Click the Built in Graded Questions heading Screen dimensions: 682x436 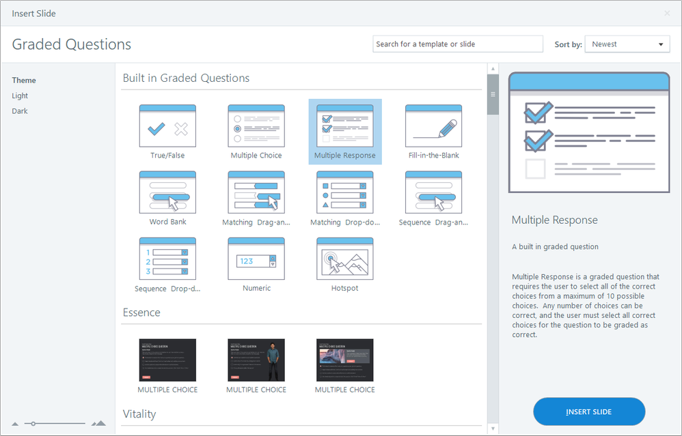pos(186,78)
